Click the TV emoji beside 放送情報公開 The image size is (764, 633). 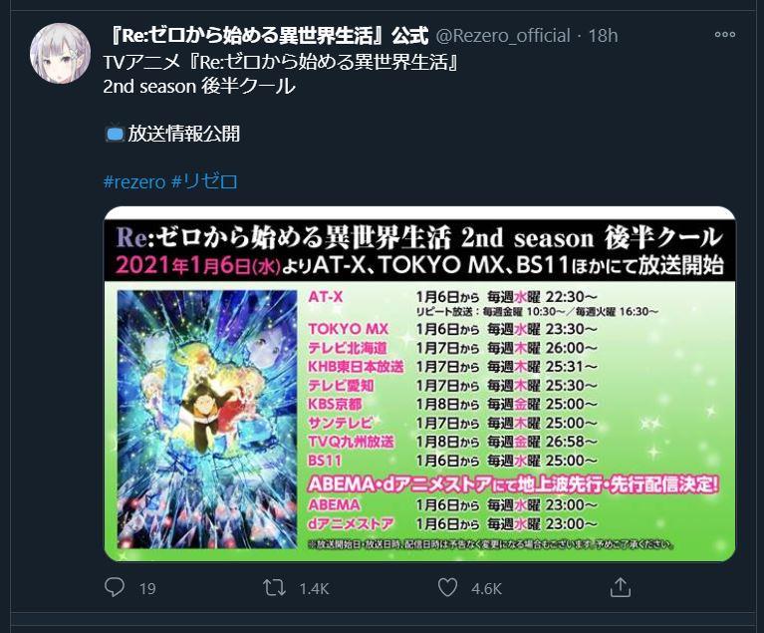point(115,135)
